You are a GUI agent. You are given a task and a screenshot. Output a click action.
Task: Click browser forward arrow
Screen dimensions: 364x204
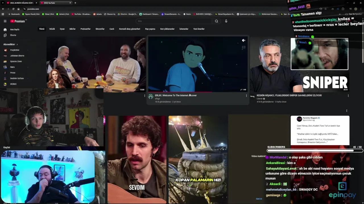(x=8, y=9)
